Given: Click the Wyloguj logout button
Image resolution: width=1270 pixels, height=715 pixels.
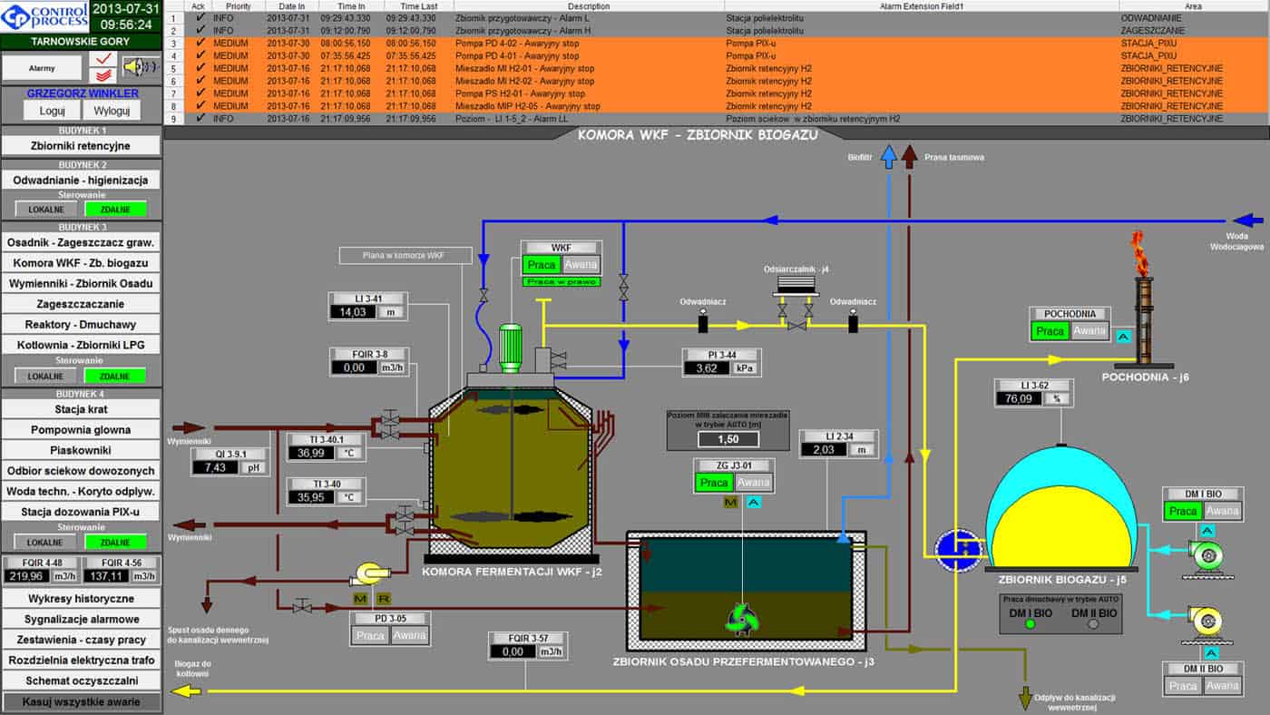Looking at the screenshot, I should pyautogui.click(x=112, y=111).
